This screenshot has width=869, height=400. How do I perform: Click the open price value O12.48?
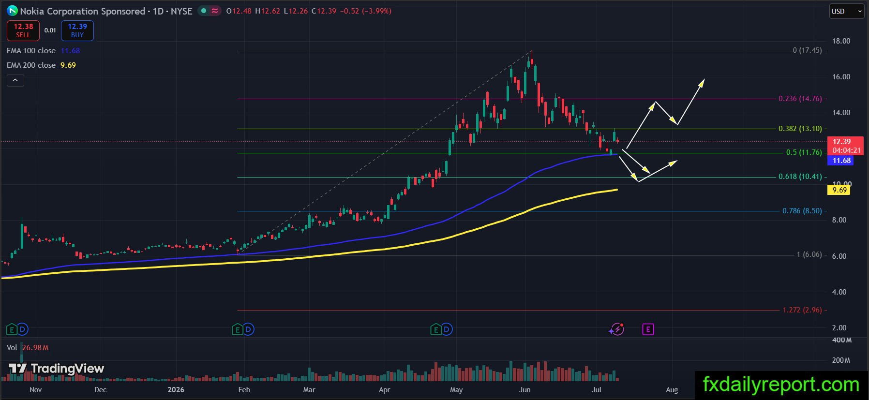click(x=239, y=11)
